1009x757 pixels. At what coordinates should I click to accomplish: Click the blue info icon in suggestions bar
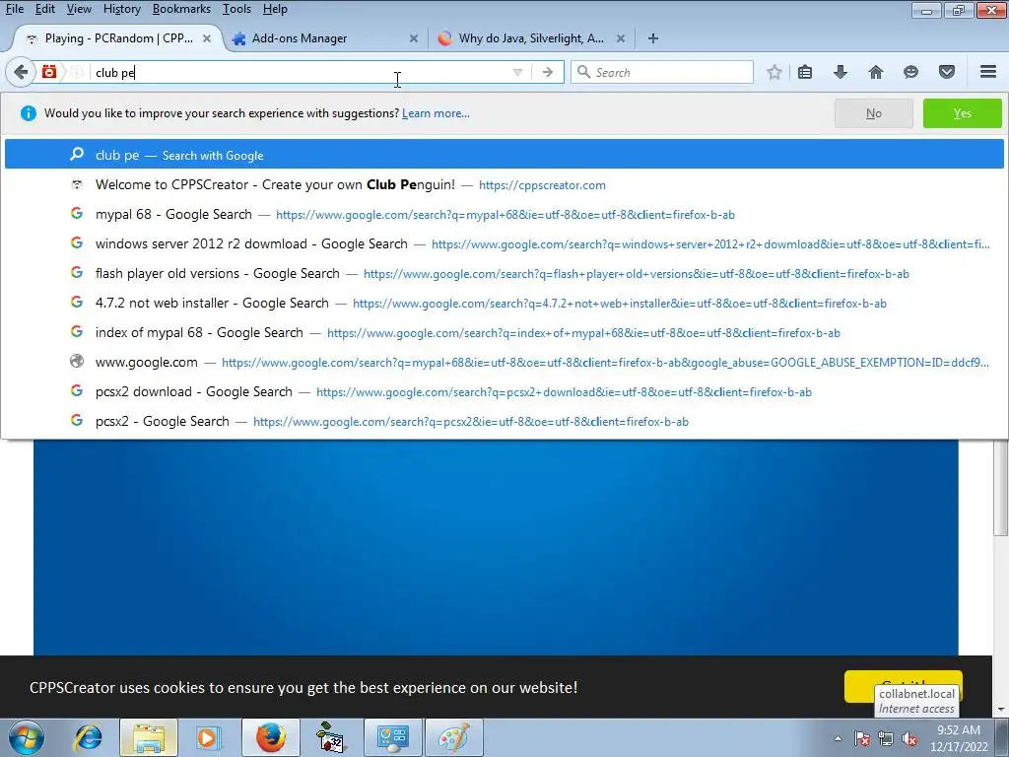coord(28,113)
